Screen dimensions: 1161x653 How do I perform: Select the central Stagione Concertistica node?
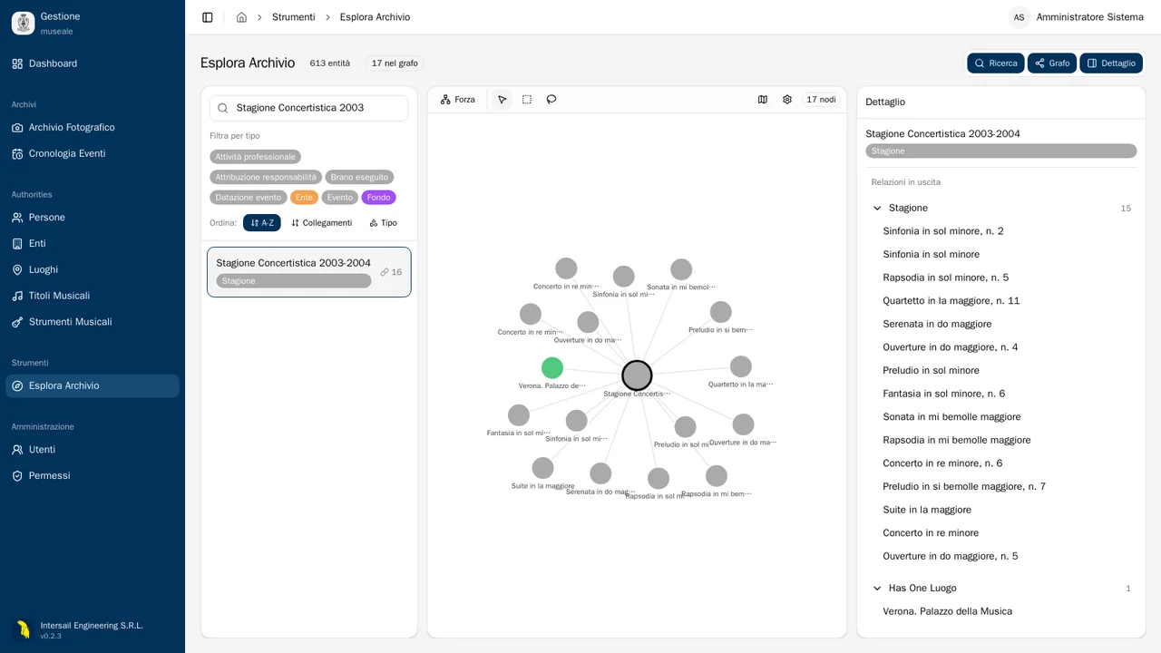point(637,375)
